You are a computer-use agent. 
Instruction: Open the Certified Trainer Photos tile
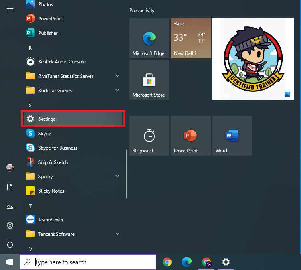click(253, 59)
